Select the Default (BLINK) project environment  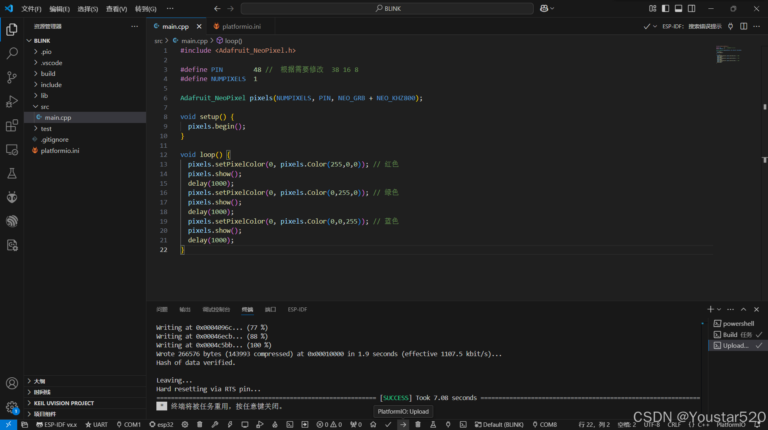499,425
